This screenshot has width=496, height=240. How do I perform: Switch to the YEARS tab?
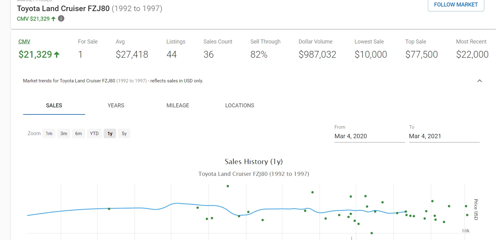pyautogui.click(x=116, y=106)
